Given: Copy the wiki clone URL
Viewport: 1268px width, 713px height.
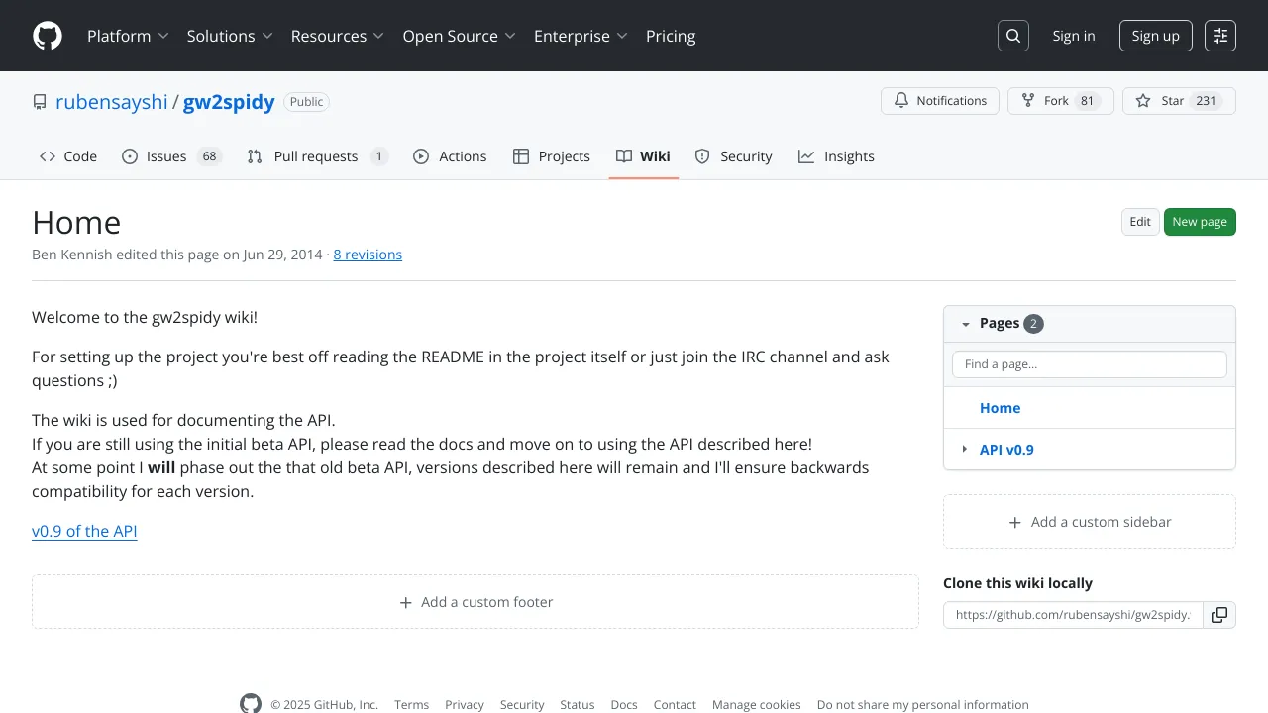Looking at the screenshot, I should 1219,615.
